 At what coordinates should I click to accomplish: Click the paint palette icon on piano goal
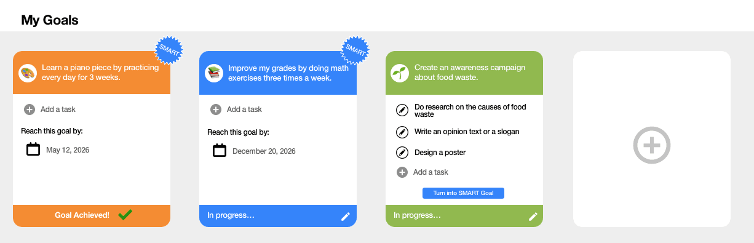[28, 73]
